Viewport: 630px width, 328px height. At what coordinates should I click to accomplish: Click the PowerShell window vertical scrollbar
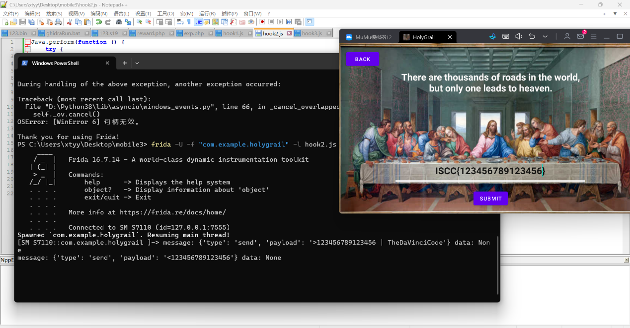(x=497, y=265)
